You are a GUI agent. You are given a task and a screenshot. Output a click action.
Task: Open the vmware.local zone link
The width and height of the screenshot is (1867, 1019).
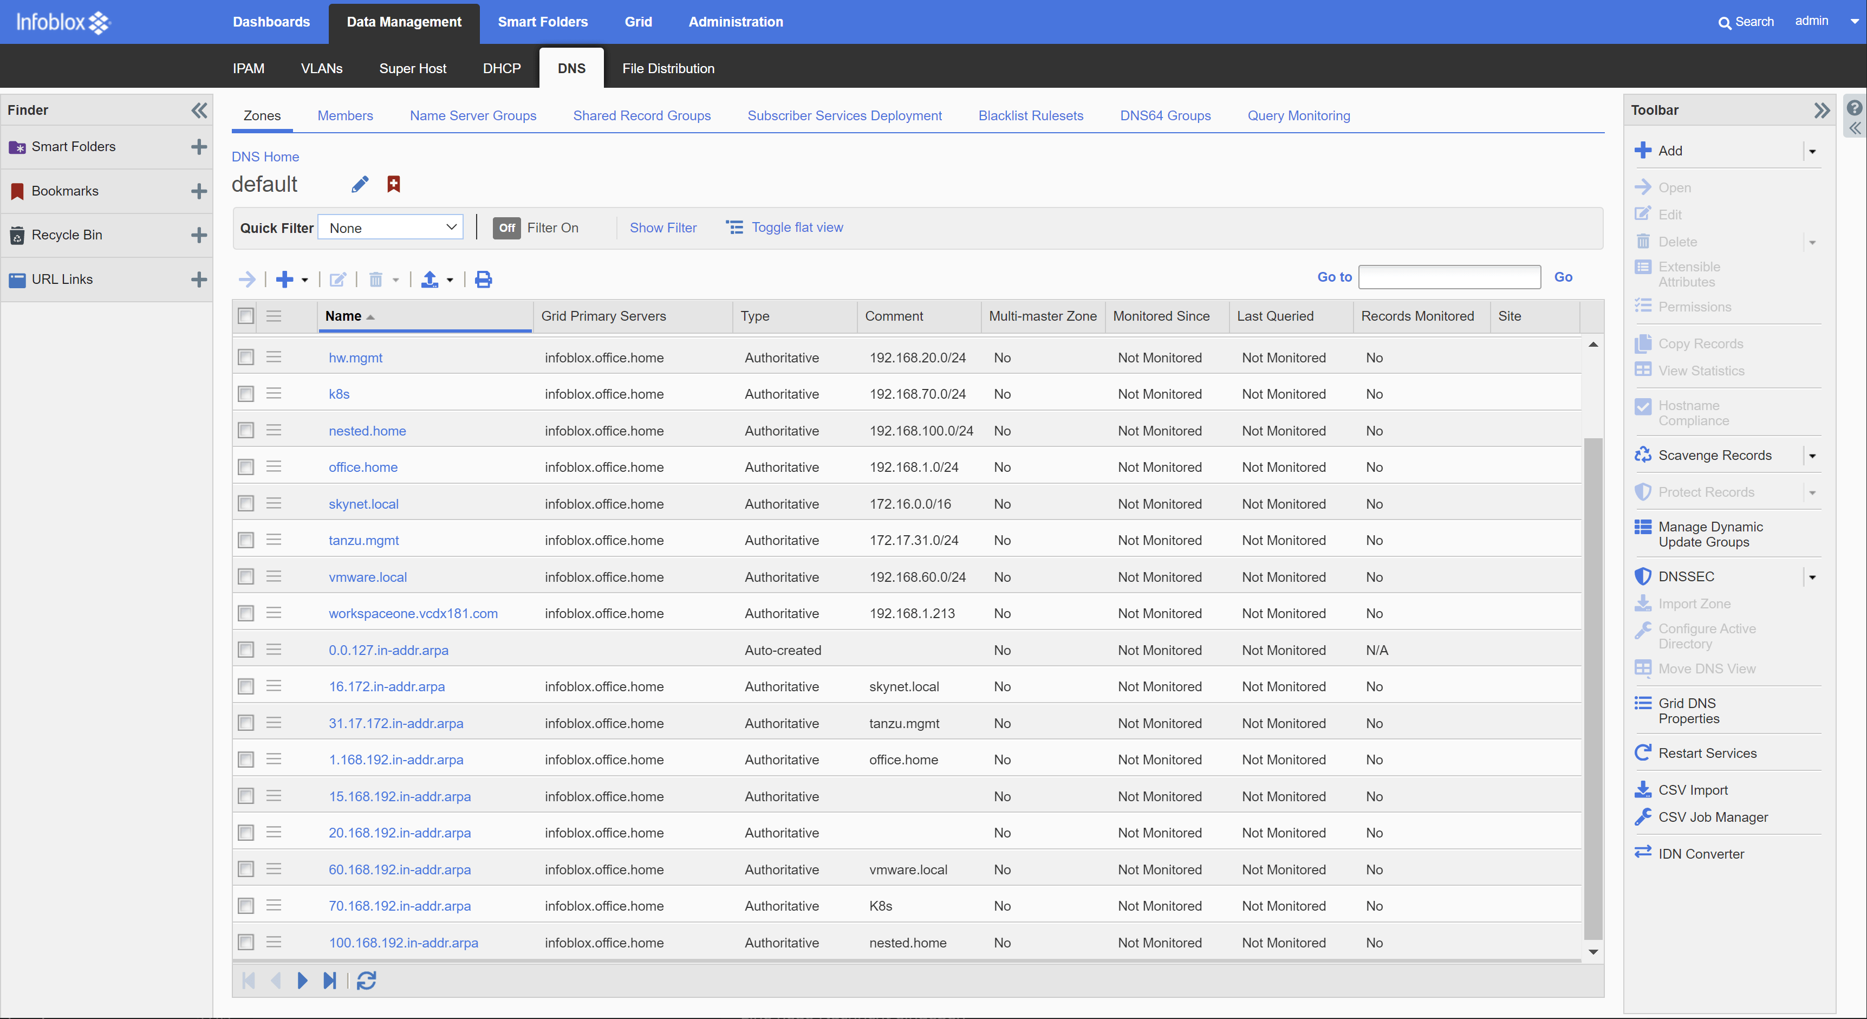click(x=367, y=577)
